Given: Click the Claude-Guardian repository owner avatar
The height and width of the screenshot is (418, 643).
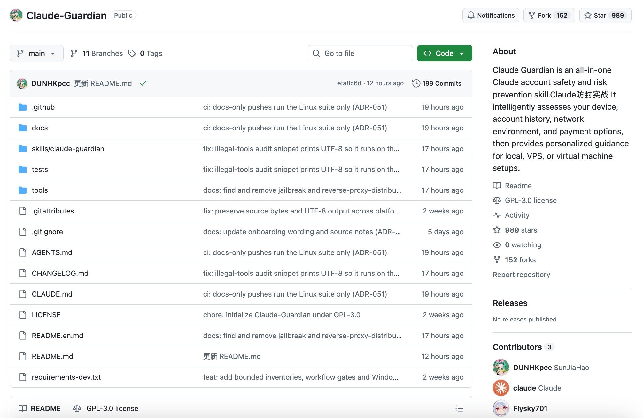Looking at the screenshot, I should click(16, 15).
